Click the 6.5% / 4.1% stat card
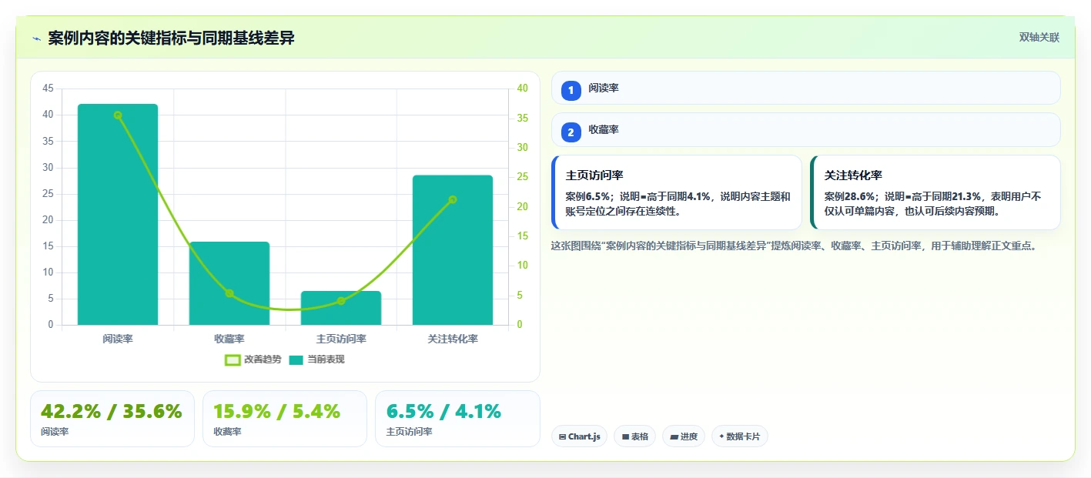This screenshot has height=478, width=1091. [x=457, y=419]
